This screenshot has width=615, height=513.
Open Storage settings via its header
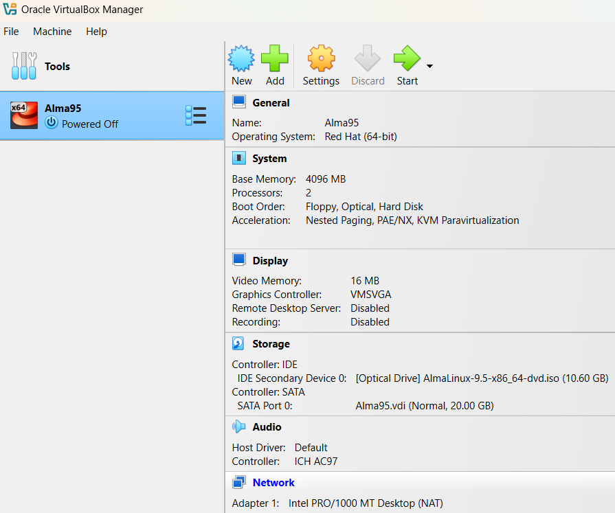[271, 344]
